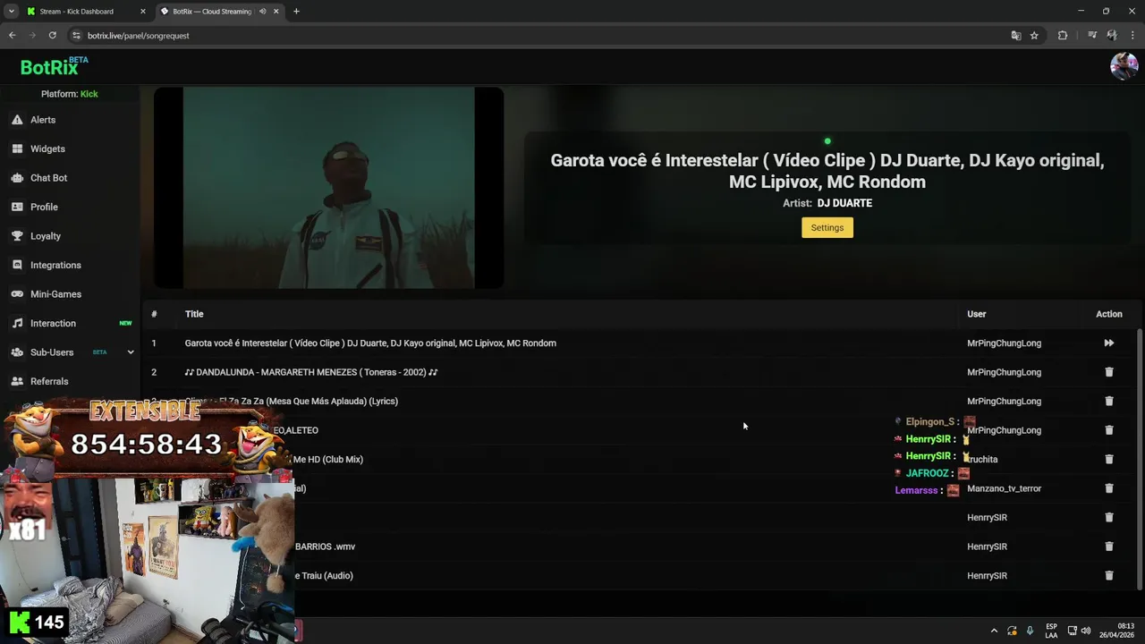Reload the current page

click(53, 36)
